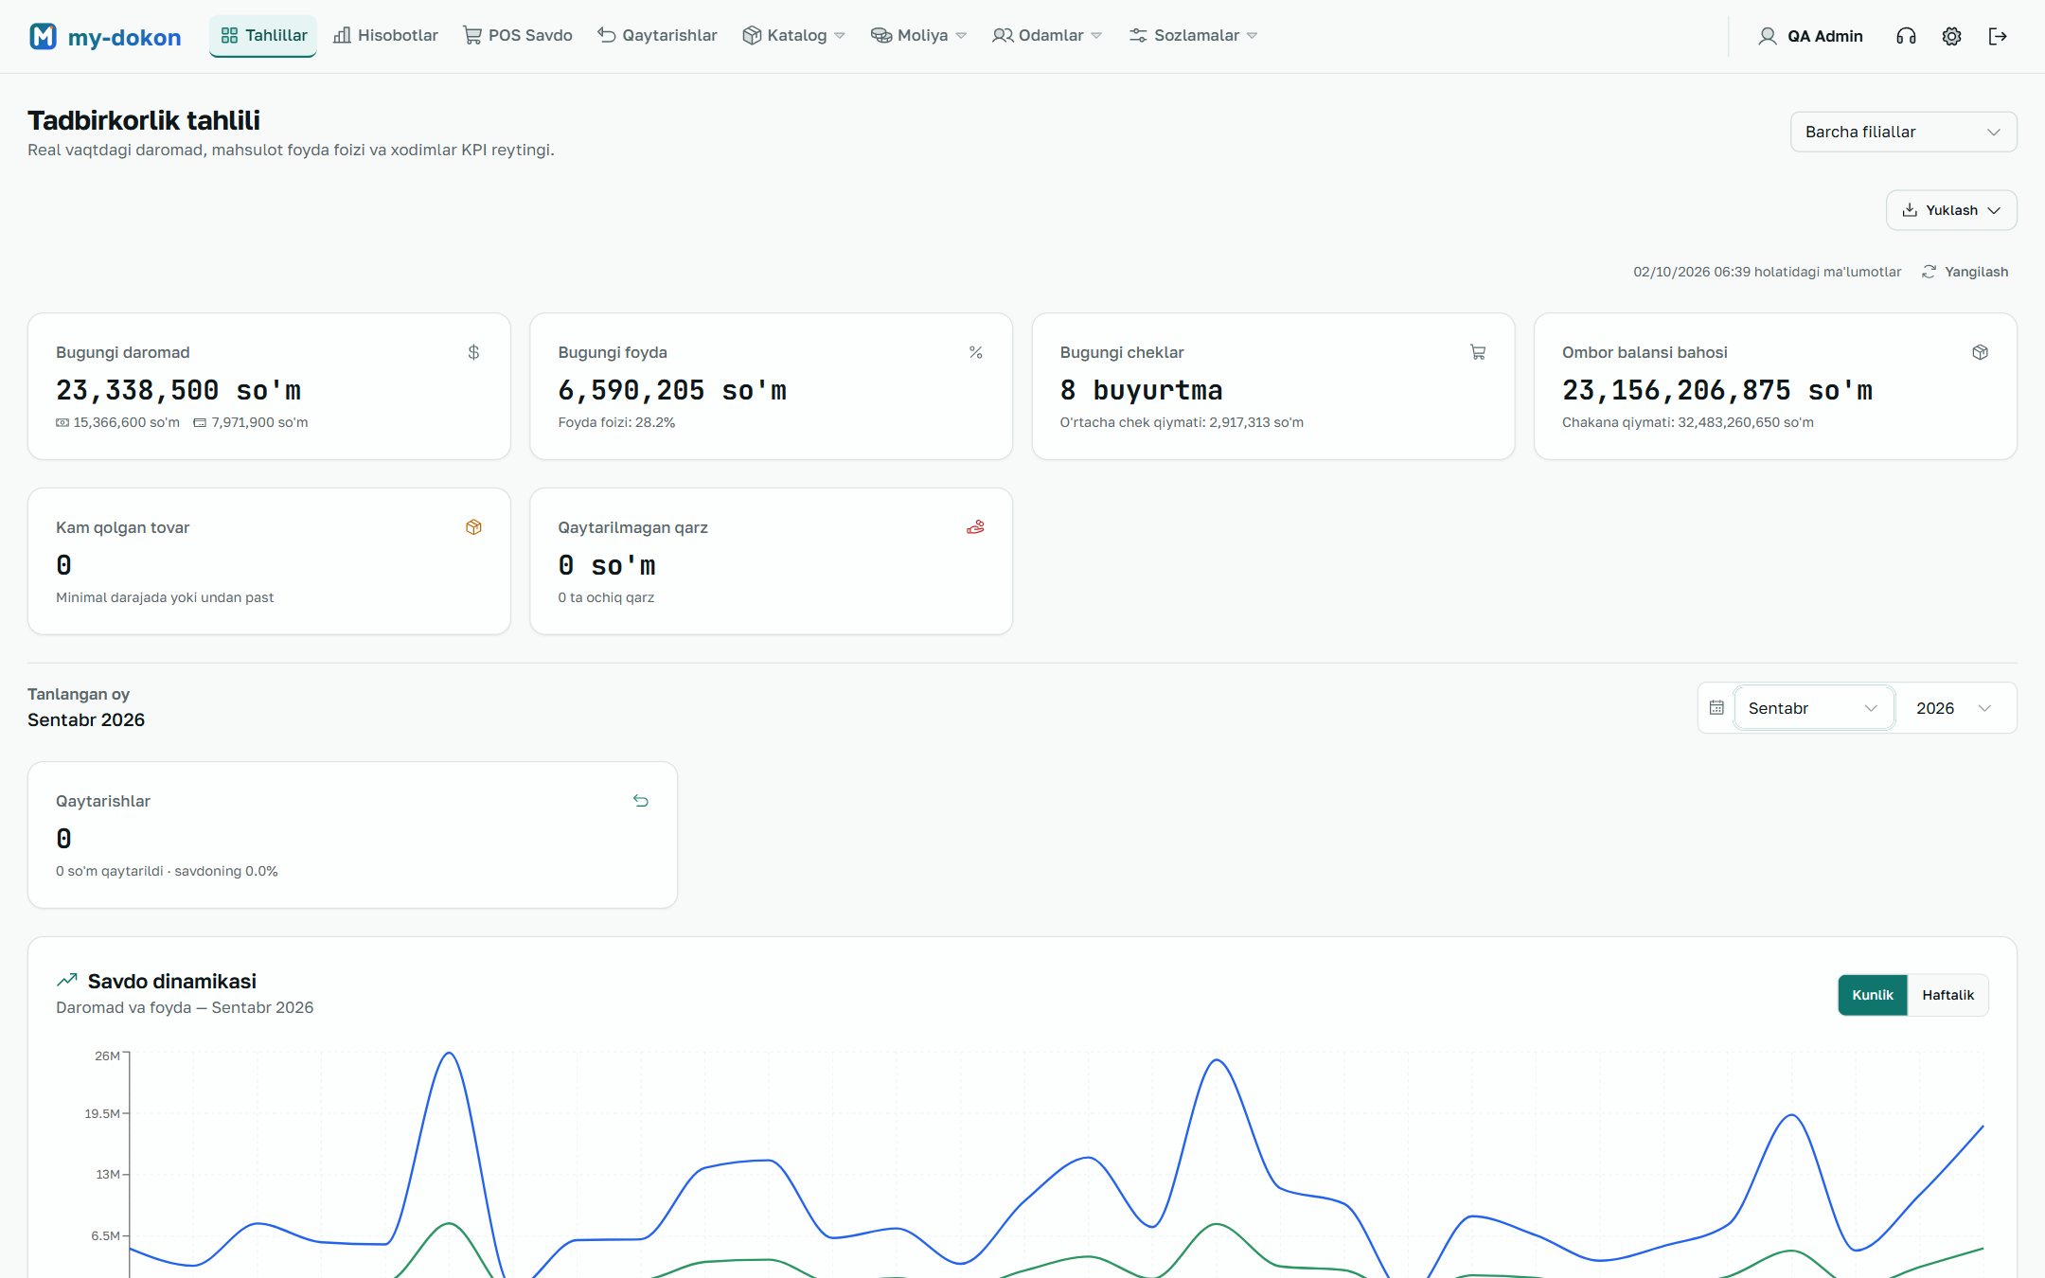Click the calendar icon beside Sentabr selector

pyautogui.click(x=1716, y=708)
